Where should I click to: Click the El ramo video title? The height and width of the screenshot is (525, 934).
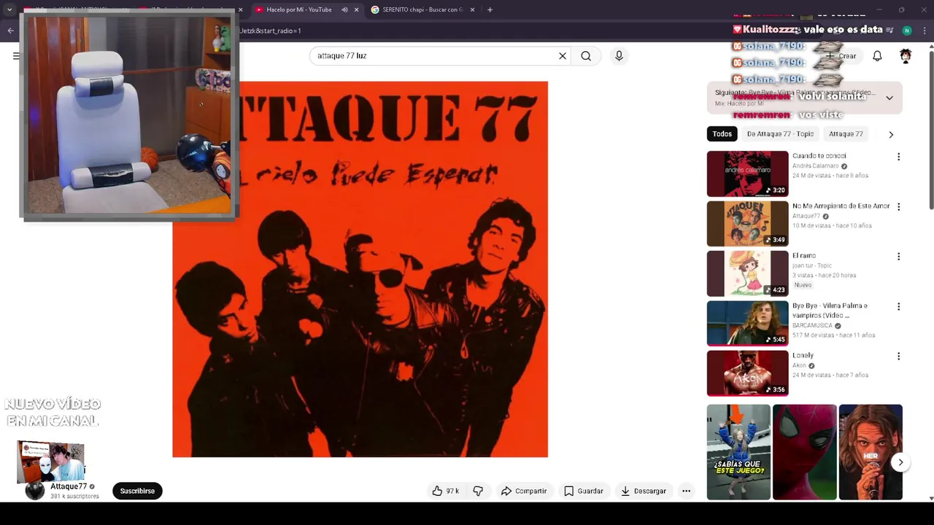[x=803, y=256]
